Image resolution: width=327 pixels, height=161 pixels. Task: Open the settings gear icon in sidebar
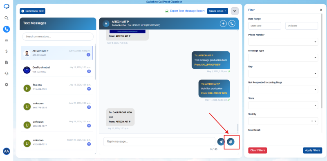pos(7,84)
